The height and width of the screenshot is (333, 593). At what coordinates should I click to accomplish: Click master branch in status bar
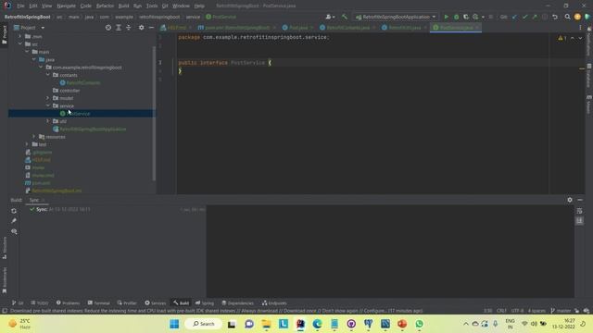tap(561, 311)
